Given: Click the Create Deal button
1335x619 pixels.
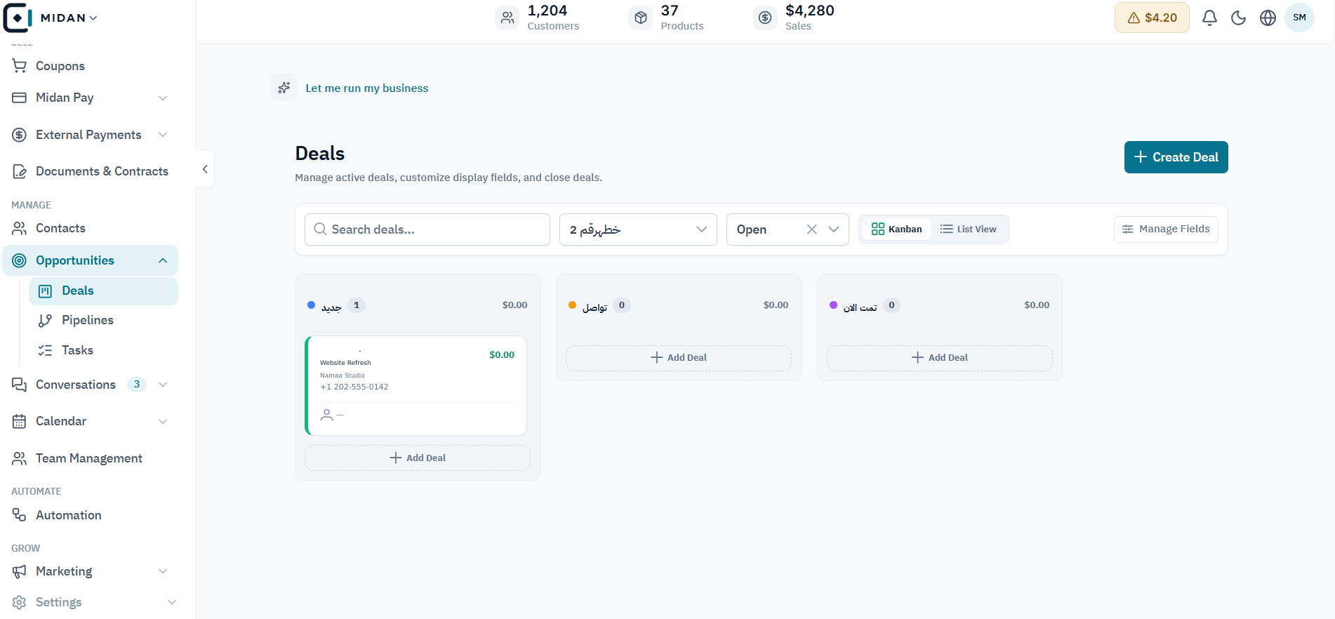Looking at the screenshot, I should tap(1176, 157).
